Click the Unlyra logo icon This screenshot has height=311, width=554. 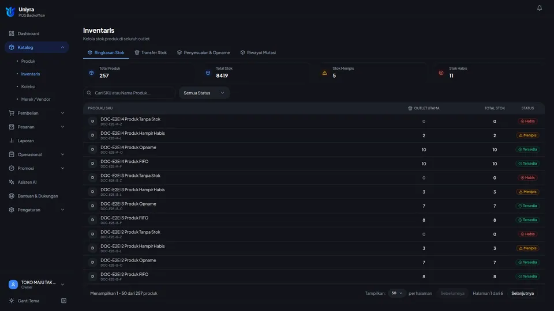click(x=10, y=12)
